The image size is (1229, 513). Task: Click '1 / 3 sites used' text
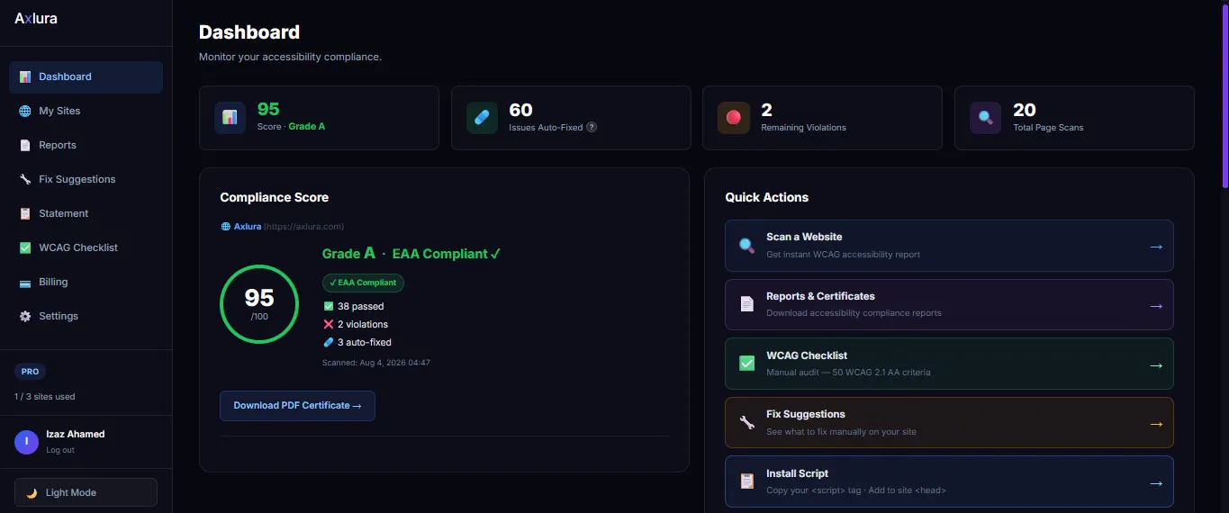coord(45,397)
